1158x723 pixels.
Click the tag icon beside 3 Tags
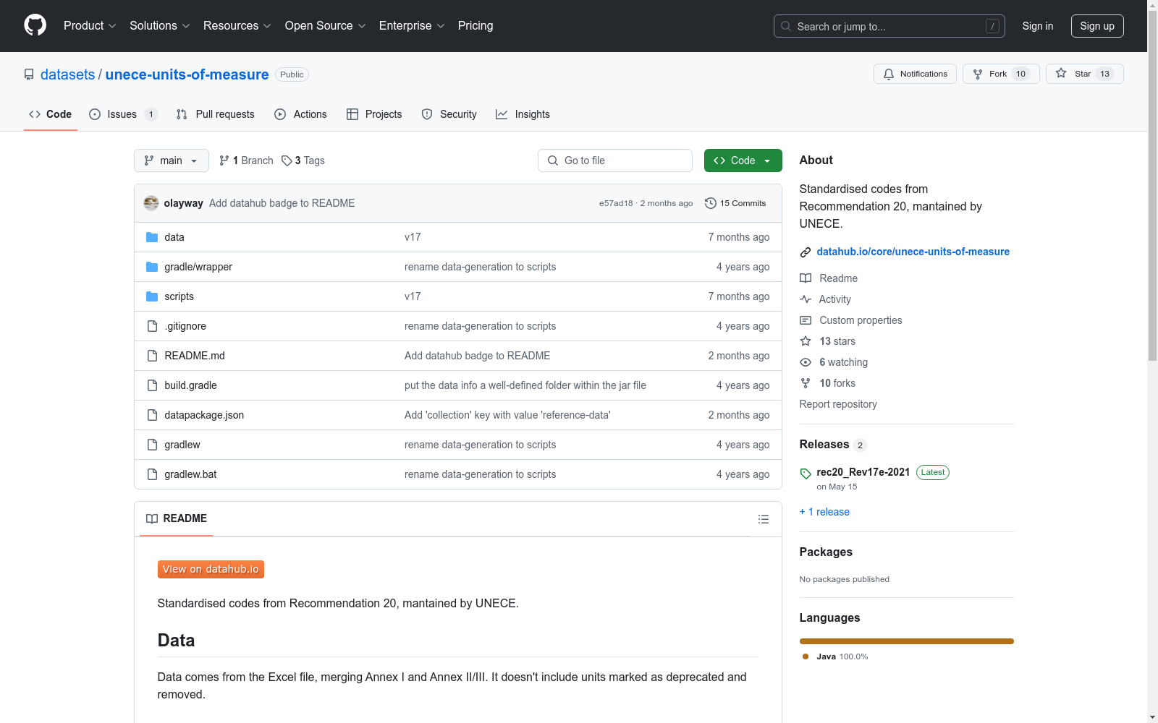coord(287,161)
